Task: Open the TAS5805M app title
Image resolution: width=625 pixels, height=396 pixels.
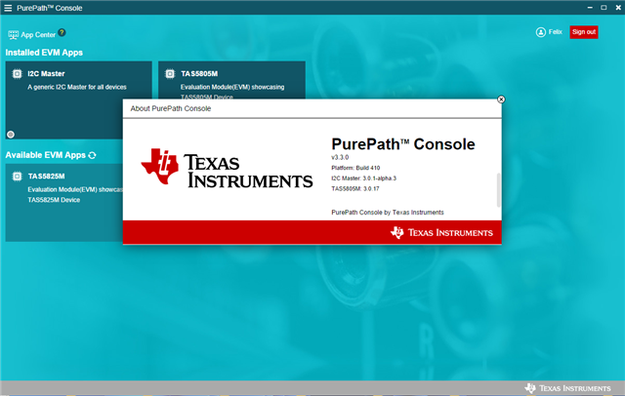Action: click(199, 73)
